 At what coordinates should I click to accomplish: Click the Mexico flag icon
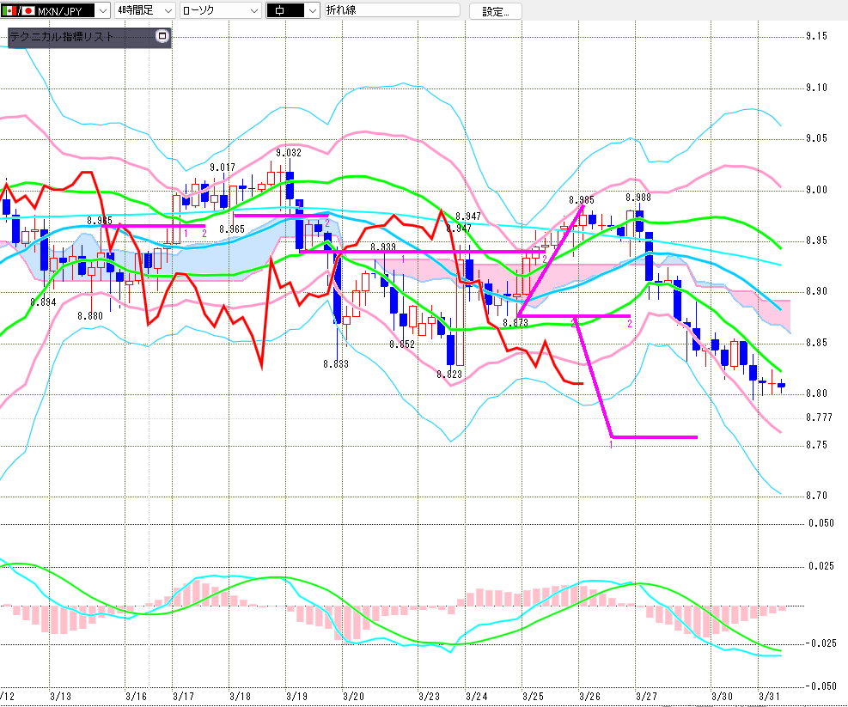[x=9, y=11]
